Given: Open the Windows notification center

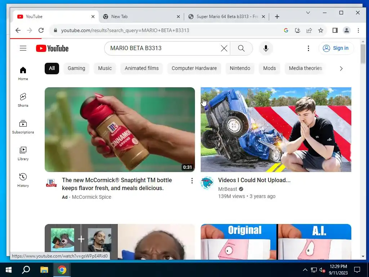Looking at the screenshot, I should tap(357, 270).
